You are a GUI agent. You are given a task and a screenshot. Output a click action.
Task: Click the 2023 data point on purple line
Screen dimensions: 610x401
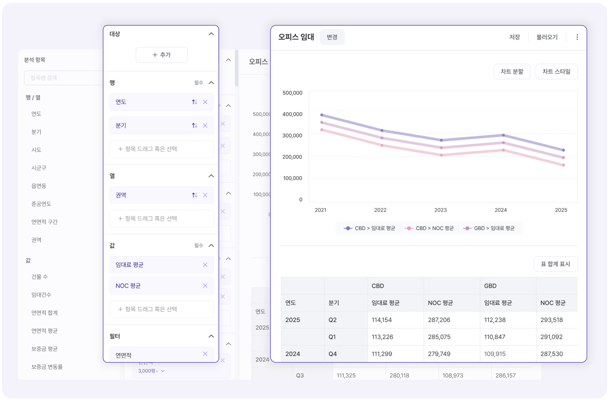click(x=441, y=140)
